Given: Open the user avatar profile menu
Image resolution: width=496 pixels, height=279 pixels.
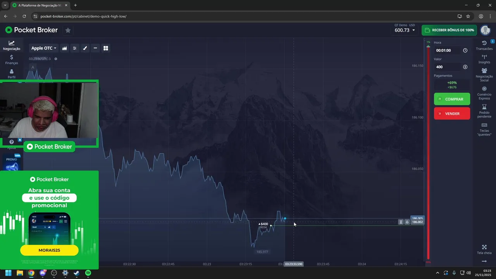Looking at the screenshot, I should pyautogui.click(x=485, y=30).
